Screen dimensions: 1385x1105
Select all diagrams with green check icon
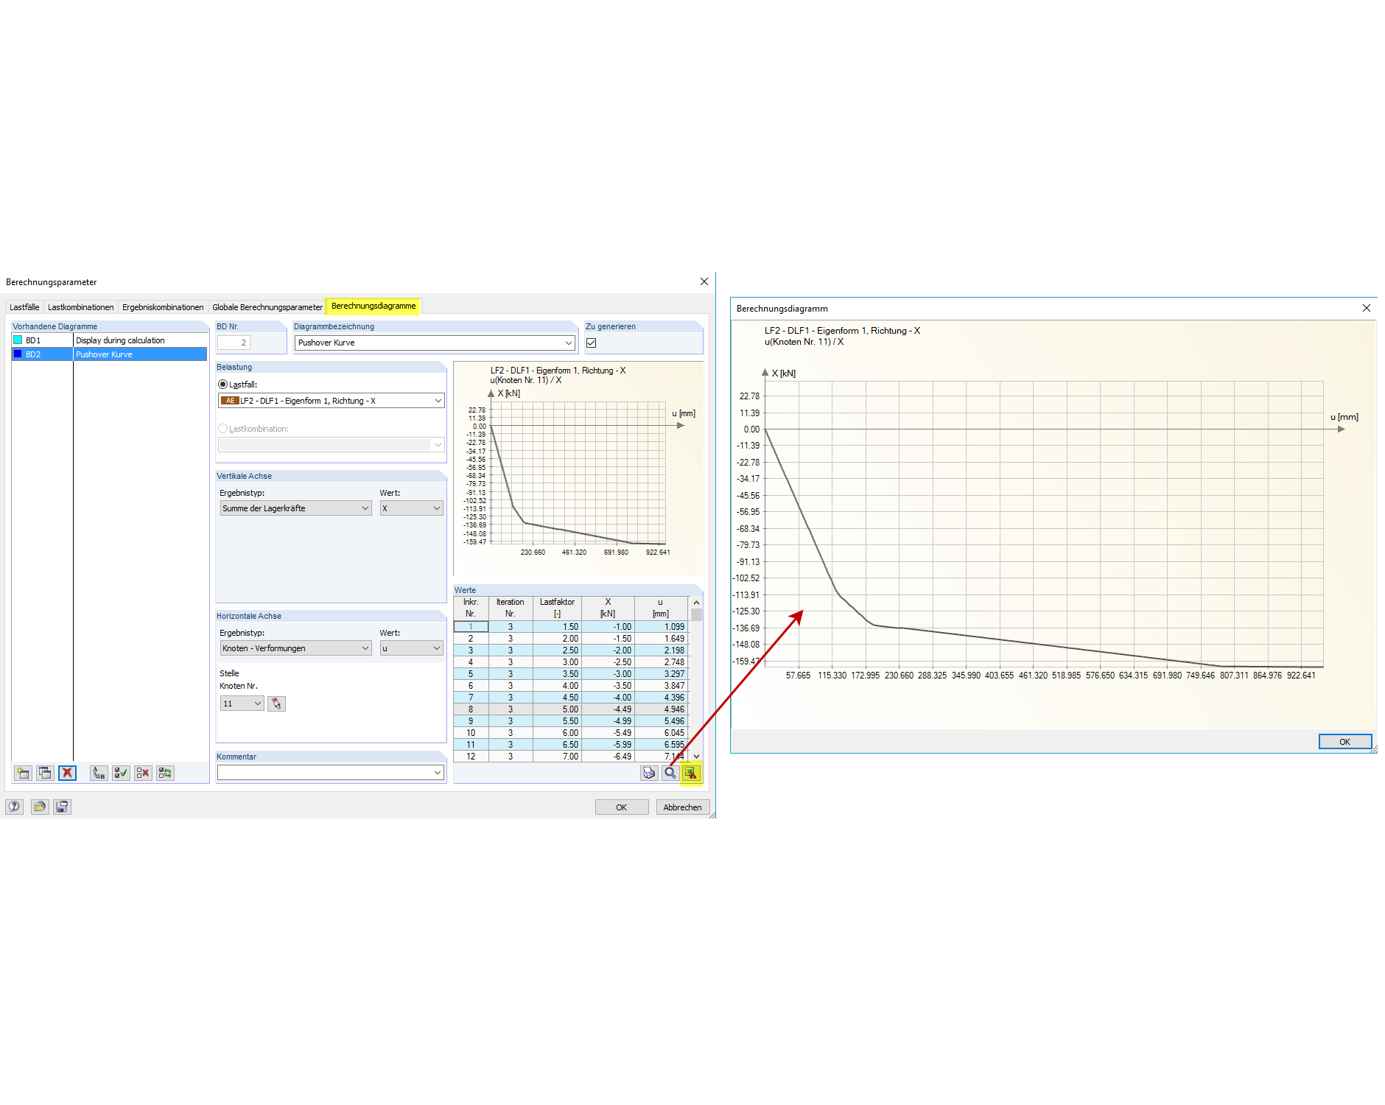click(121, 773)
